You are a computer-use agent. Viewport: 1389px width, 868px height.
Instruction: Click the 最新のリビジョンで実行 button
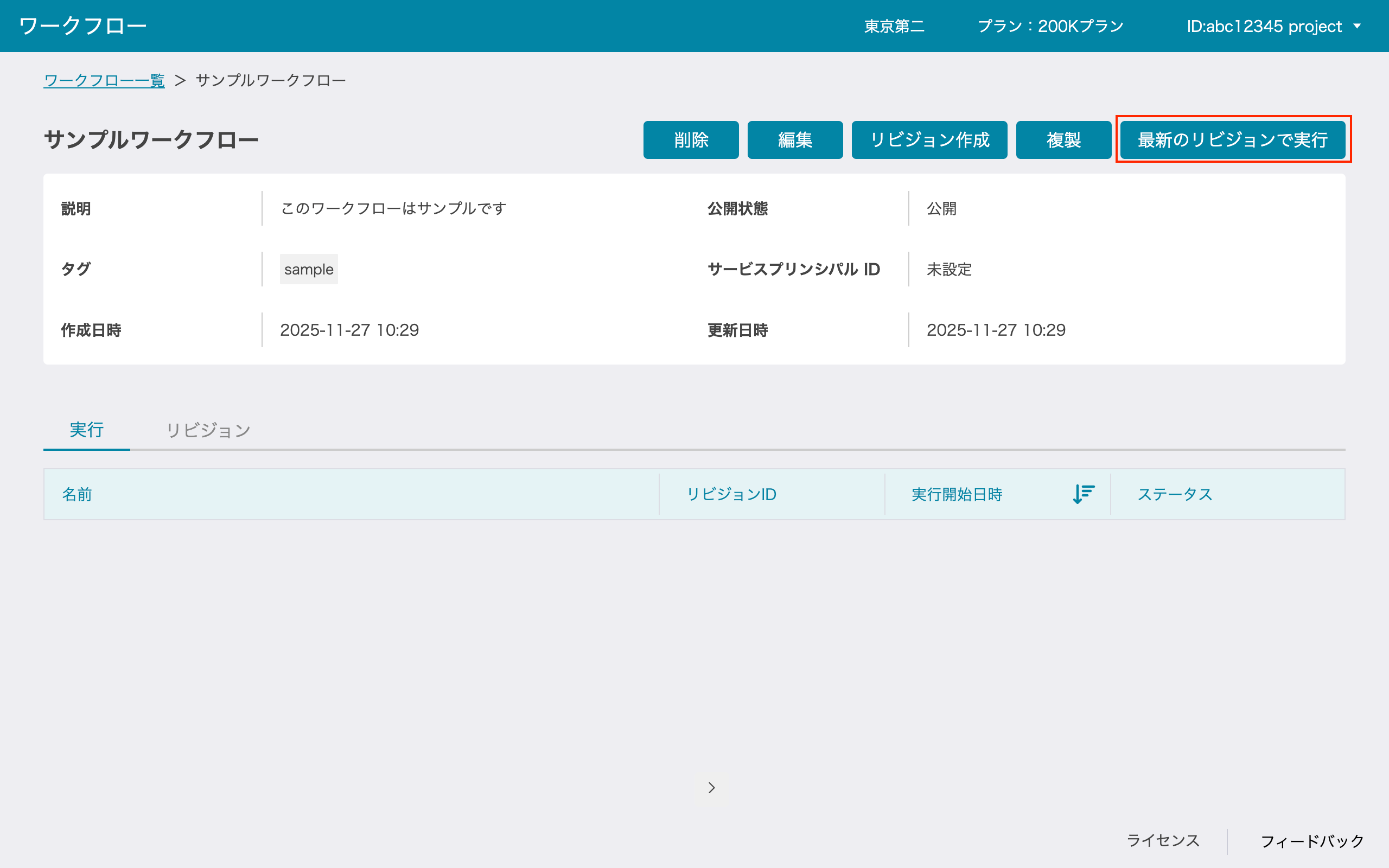coord(1232,139)
